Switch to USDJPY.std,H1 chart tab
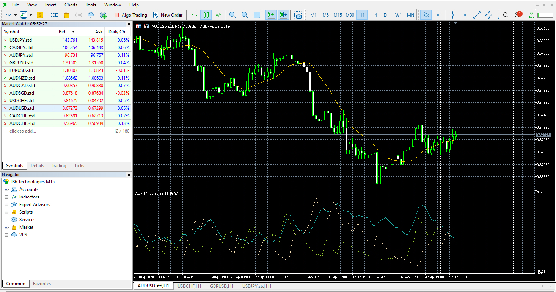556x292 pixels. [x=257, y=286]
